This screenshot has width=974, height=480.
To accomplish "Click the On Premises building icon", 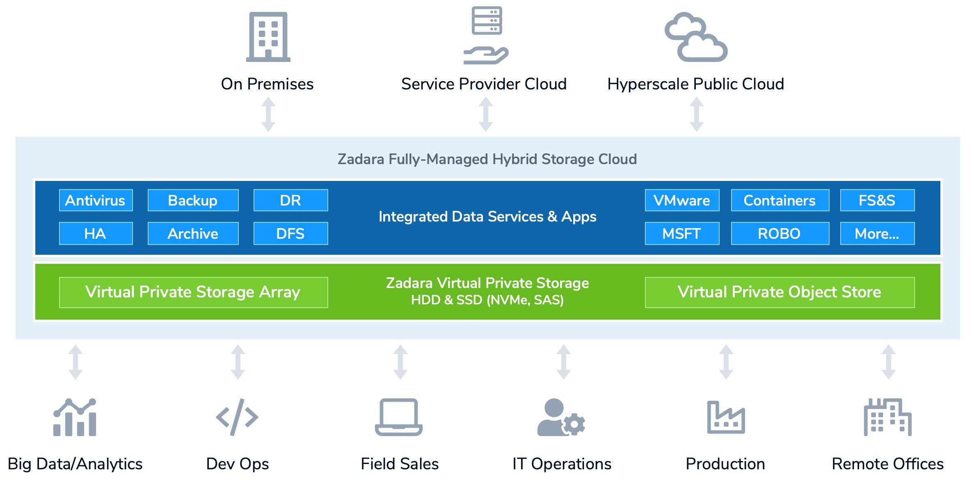I will click(x=268, y=37).
